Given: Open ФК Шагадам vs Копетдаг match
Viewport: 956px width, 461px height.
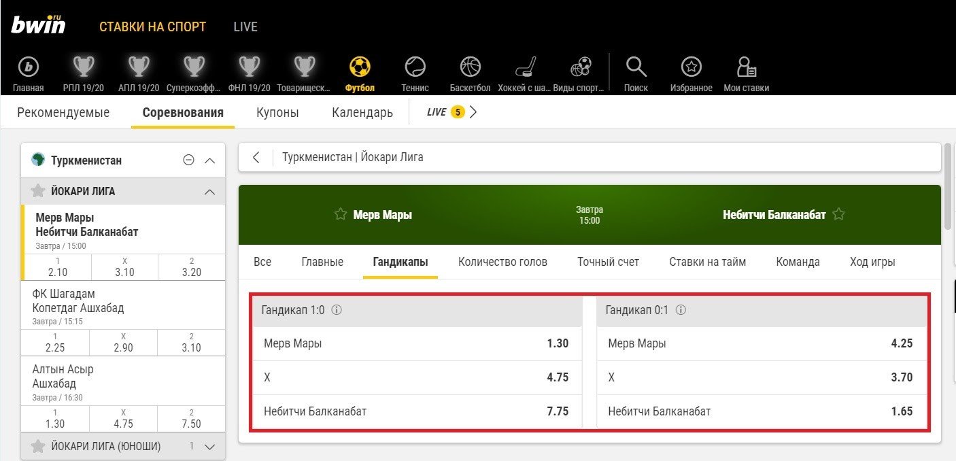Looking at the screenshot, I should click(123, 306).
